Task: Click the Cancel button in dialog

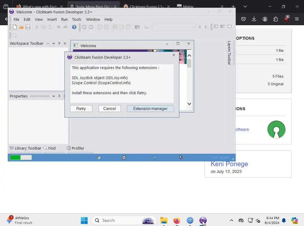Action: [x=110, y=108]
